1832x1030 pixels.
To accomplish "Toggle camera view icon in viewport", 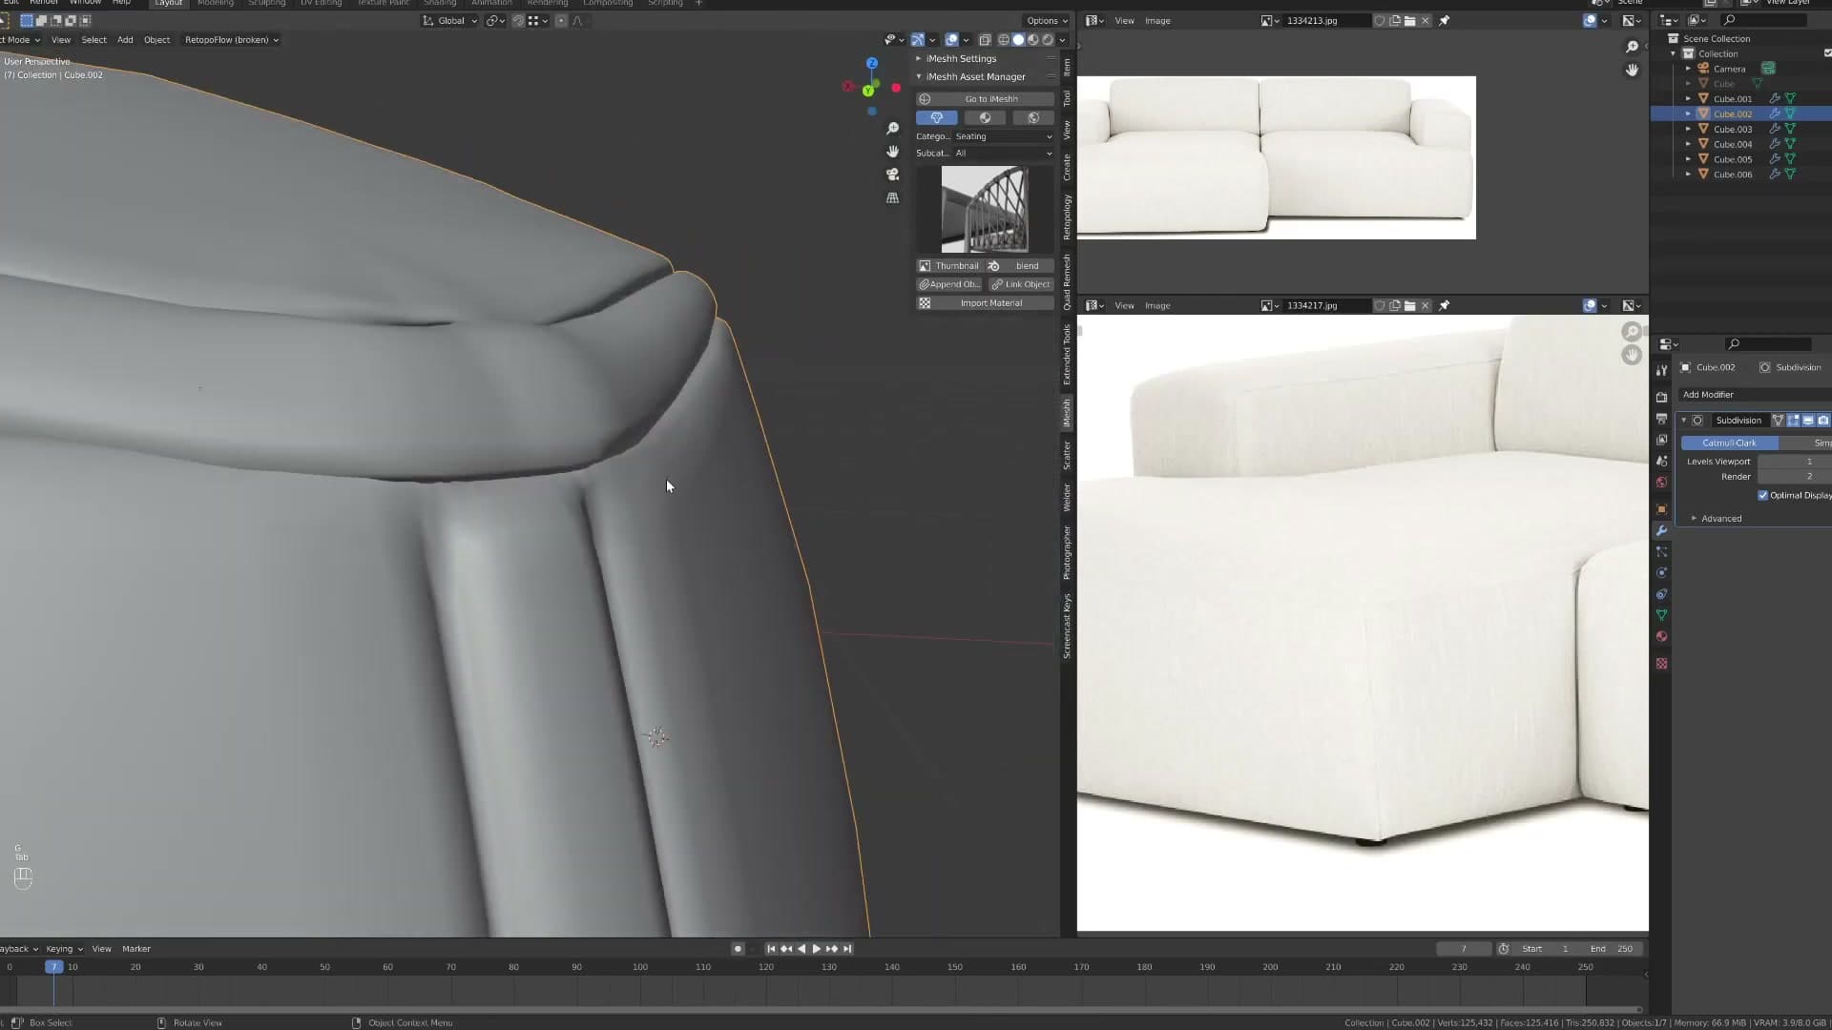I will 892,175.
